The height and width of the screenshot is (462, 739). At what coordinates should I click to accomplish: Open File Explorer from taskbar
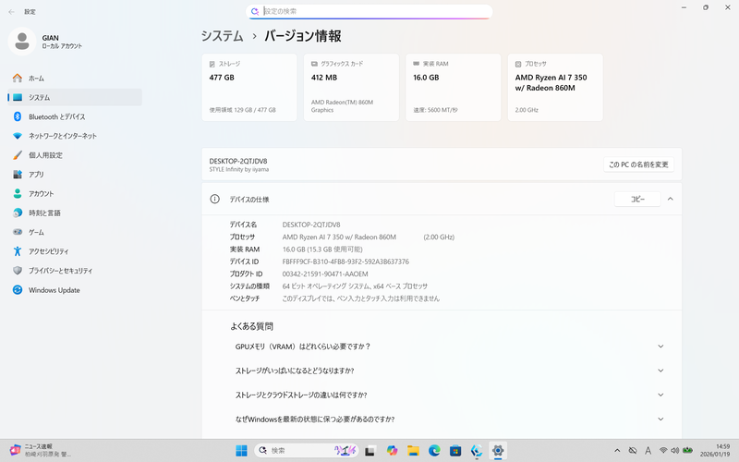[x=413, y=451]
